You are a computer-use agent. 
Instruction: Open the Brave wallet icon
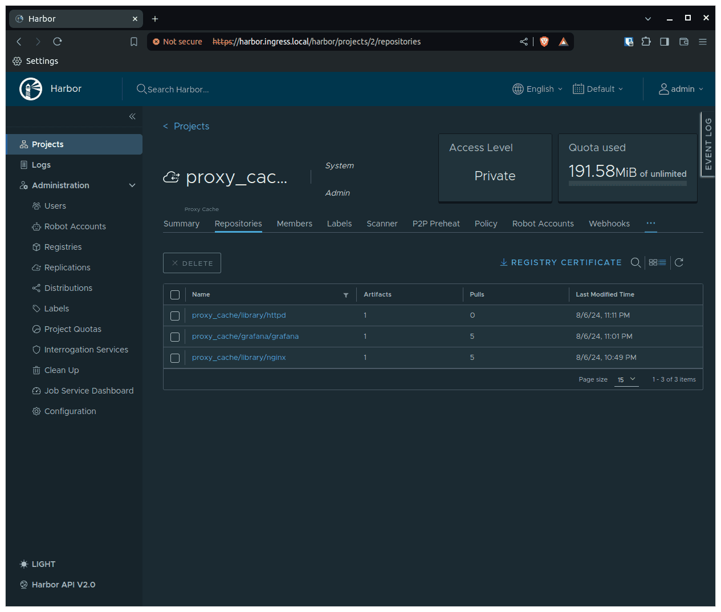pyautogui.click(x=684, y=42)
